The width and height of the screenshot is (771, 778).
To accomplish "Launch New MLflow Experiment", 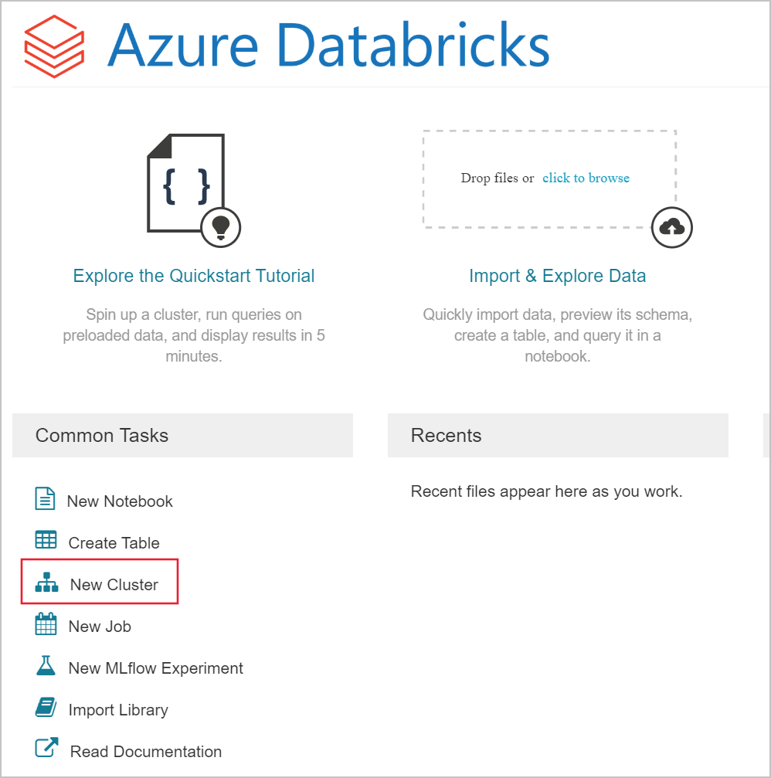I will pyautogui.click(x=155, y=668).
